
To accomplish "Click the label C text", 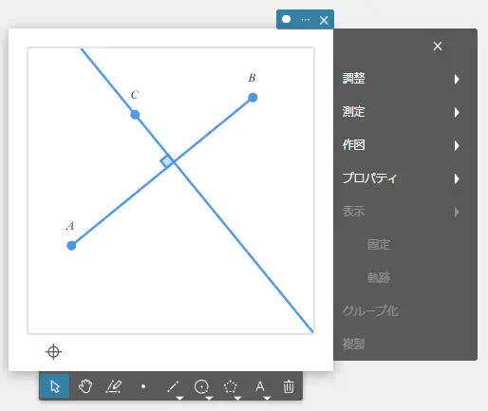I will (x=135, y=95).
